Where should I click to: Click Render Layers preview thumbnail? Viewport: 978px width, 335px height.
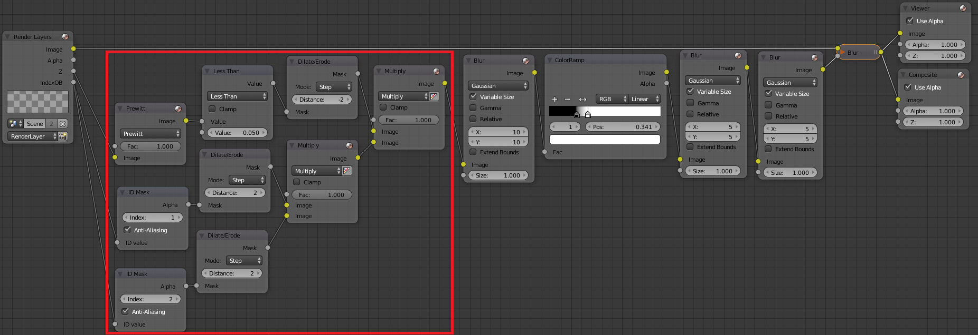click(37, 102)
